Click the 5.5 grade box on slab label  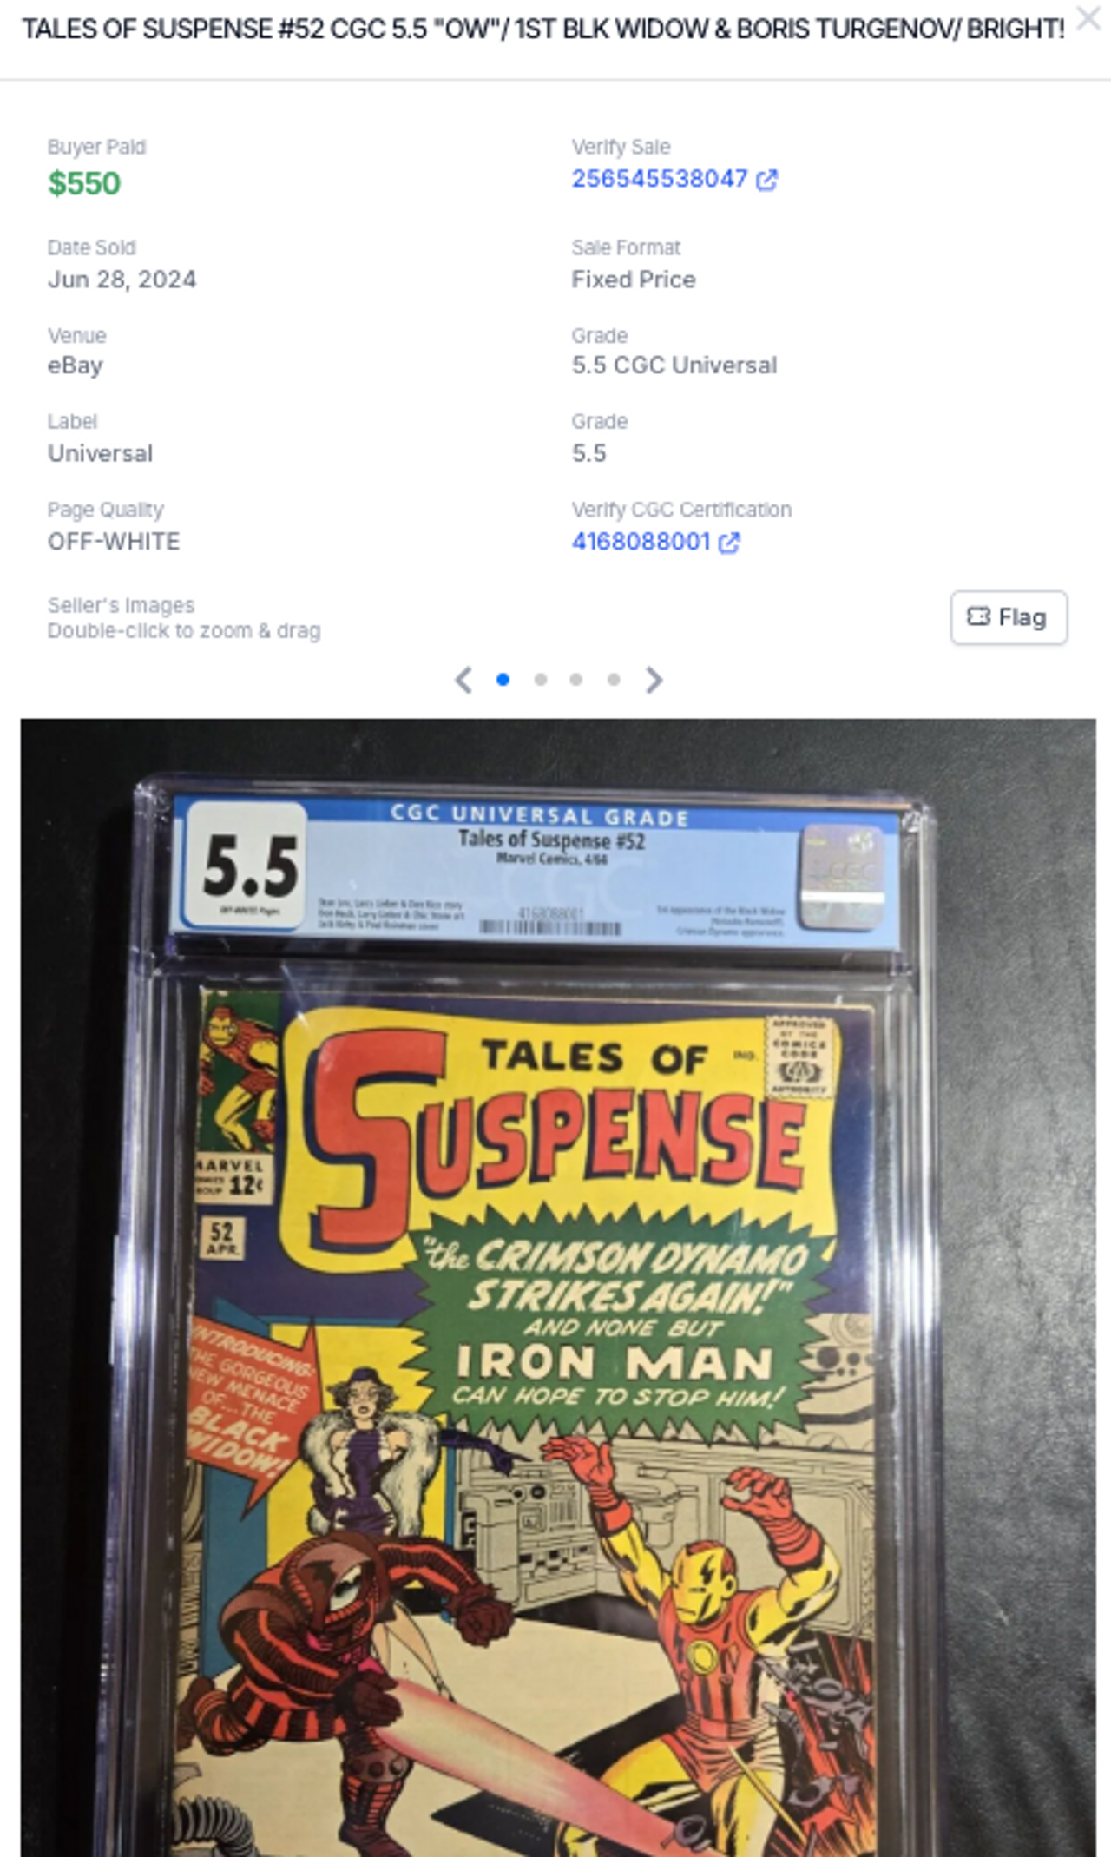tap(248, 866)
